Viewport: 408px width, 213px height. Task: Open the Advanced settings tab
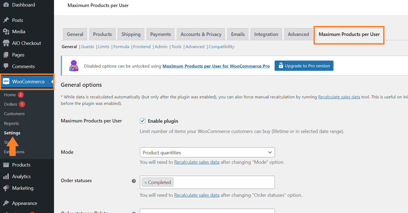click(298, 34)
